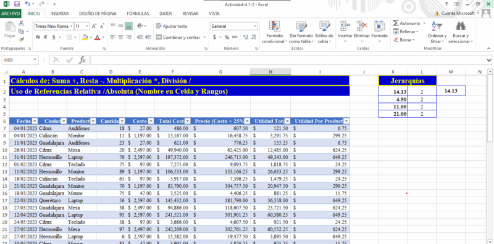
Task: Save the workbook using the floppy disk icon
Action: click(17, 4)
